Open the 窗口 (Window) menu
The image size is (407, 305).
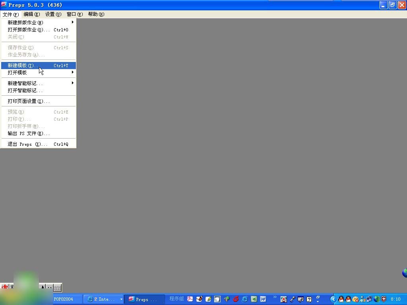tap(75, 14)
